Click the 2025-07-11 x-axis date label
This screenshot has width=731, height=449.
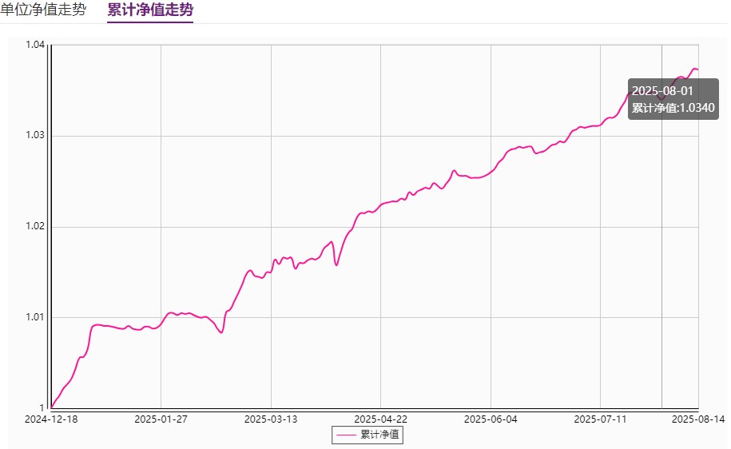(x=600, y=419)
